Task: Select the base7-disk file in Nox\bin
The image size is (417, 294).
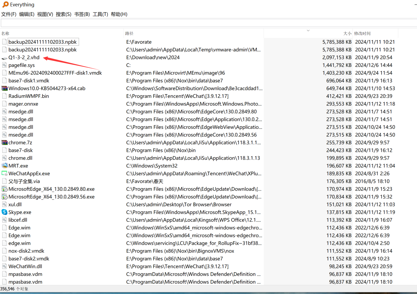Action: [21, 150]
